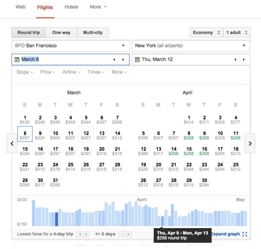Add another origin airport with plus icon
The image size is (261, 249).
coord(123,46)
